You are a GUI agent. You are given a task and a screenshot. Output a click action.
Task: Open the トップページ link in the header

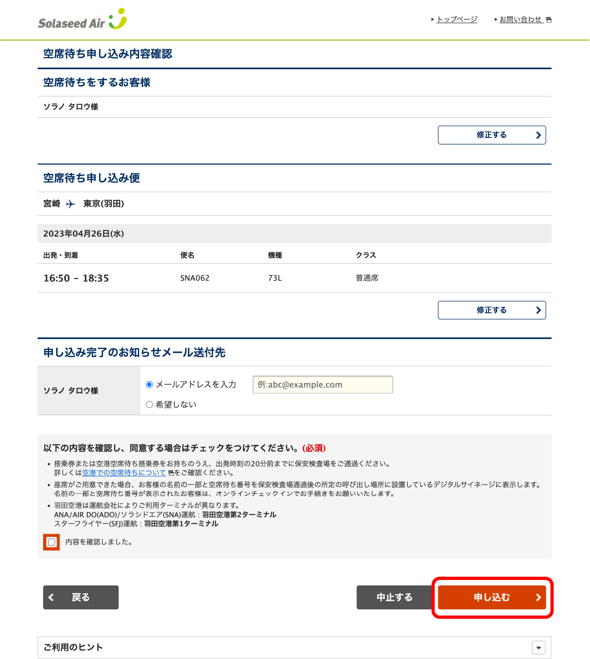click(x=457, y=20)
